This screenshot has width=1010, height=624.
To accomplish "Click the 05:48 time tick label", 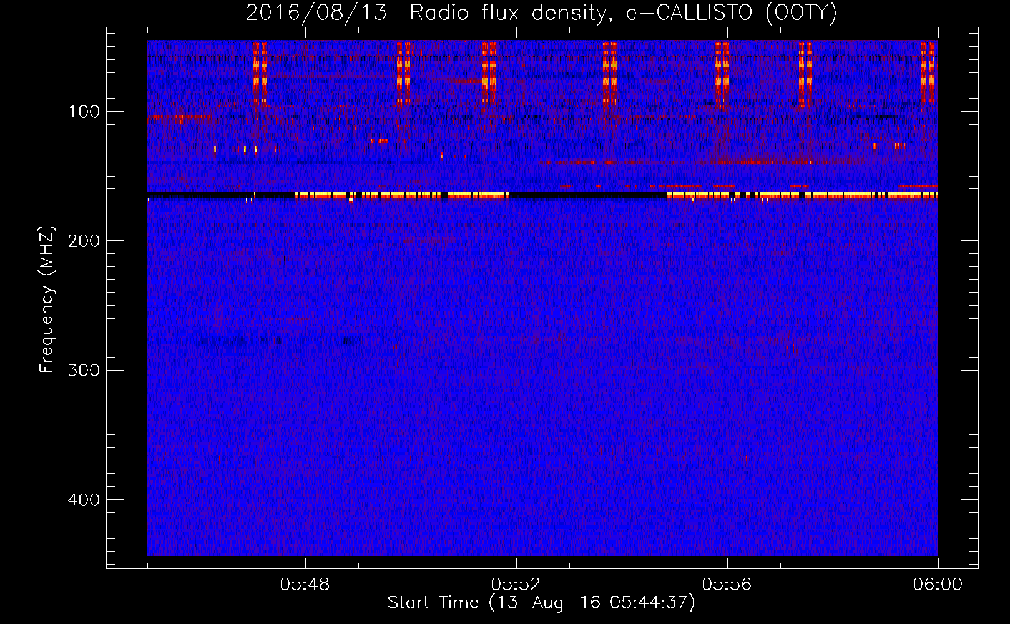I will point(305,585).
